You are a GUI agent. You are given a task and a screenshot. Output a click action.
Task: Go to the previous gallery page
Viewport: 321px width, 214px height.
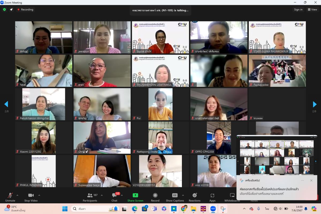tap(6, 104)
